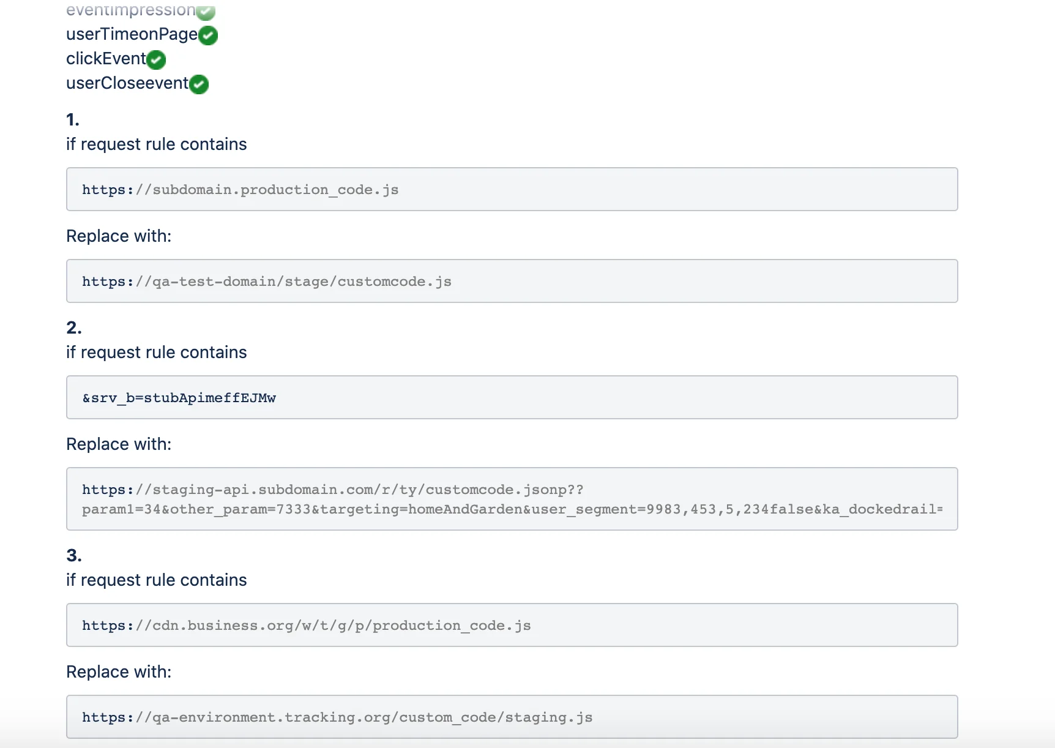Click the qa-test-domain customcode.js replacement field
This screenshot has height=748, width=1055.
coord(512,281)
